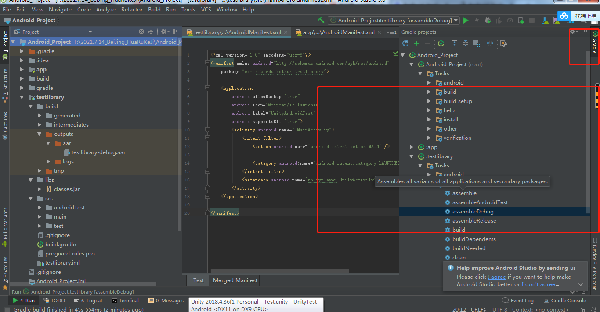Collapse all nodes in Gradle projects toolbar
This screenshot has height=312, width=600.
tap(466, 43)
